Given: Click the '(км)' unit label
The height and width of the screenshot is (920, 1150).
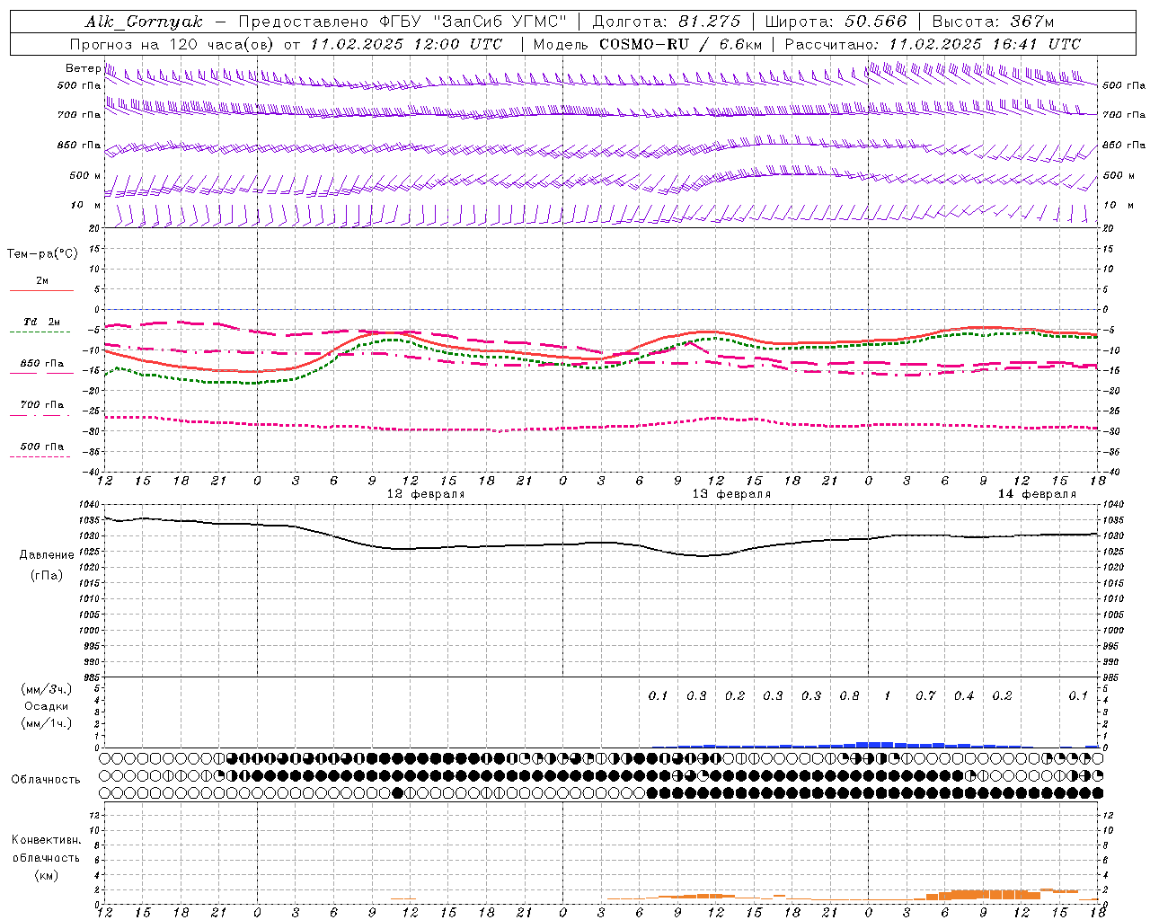Looking at the screenshot, I should (x=47, y=875).
